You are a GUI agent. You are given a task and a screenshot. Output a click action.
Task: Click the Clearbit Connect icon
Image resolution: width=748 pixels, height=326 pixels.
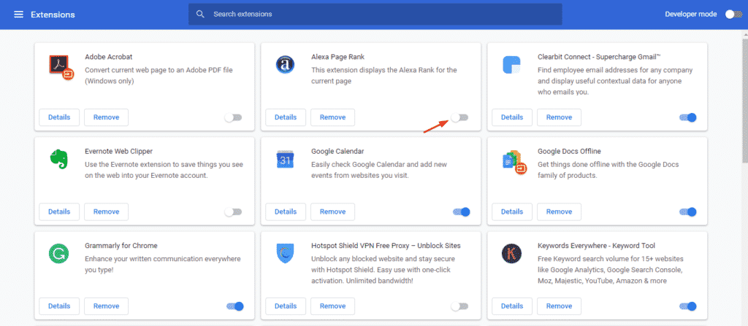[511, 64]
